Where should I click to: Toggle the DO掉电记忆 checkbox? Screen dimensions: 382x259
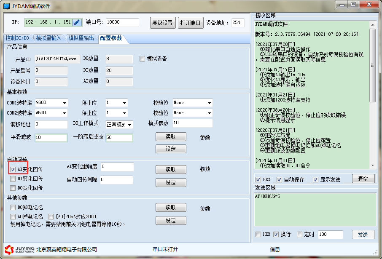13,208
